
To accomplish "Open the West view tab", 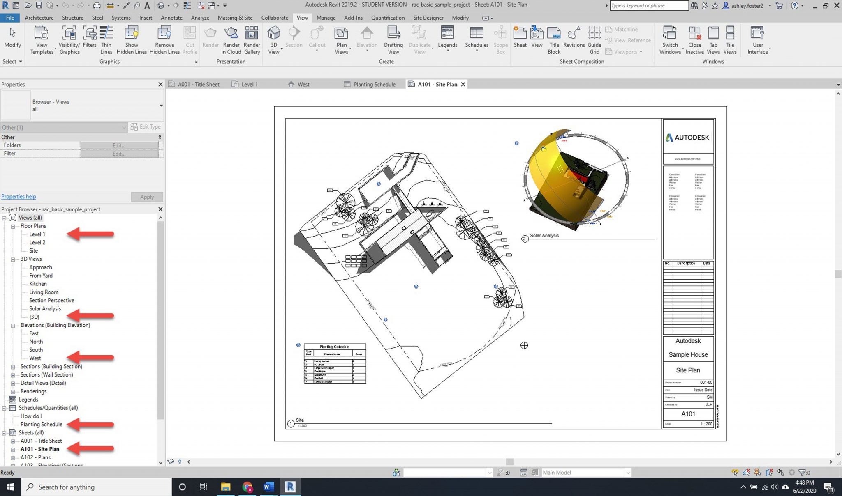I will point(303,84).
